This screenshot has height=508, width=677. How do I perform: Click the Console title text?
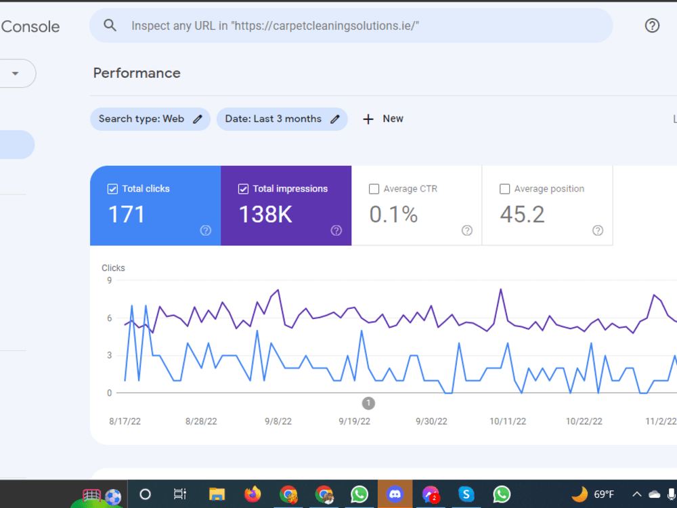(30, 27)
